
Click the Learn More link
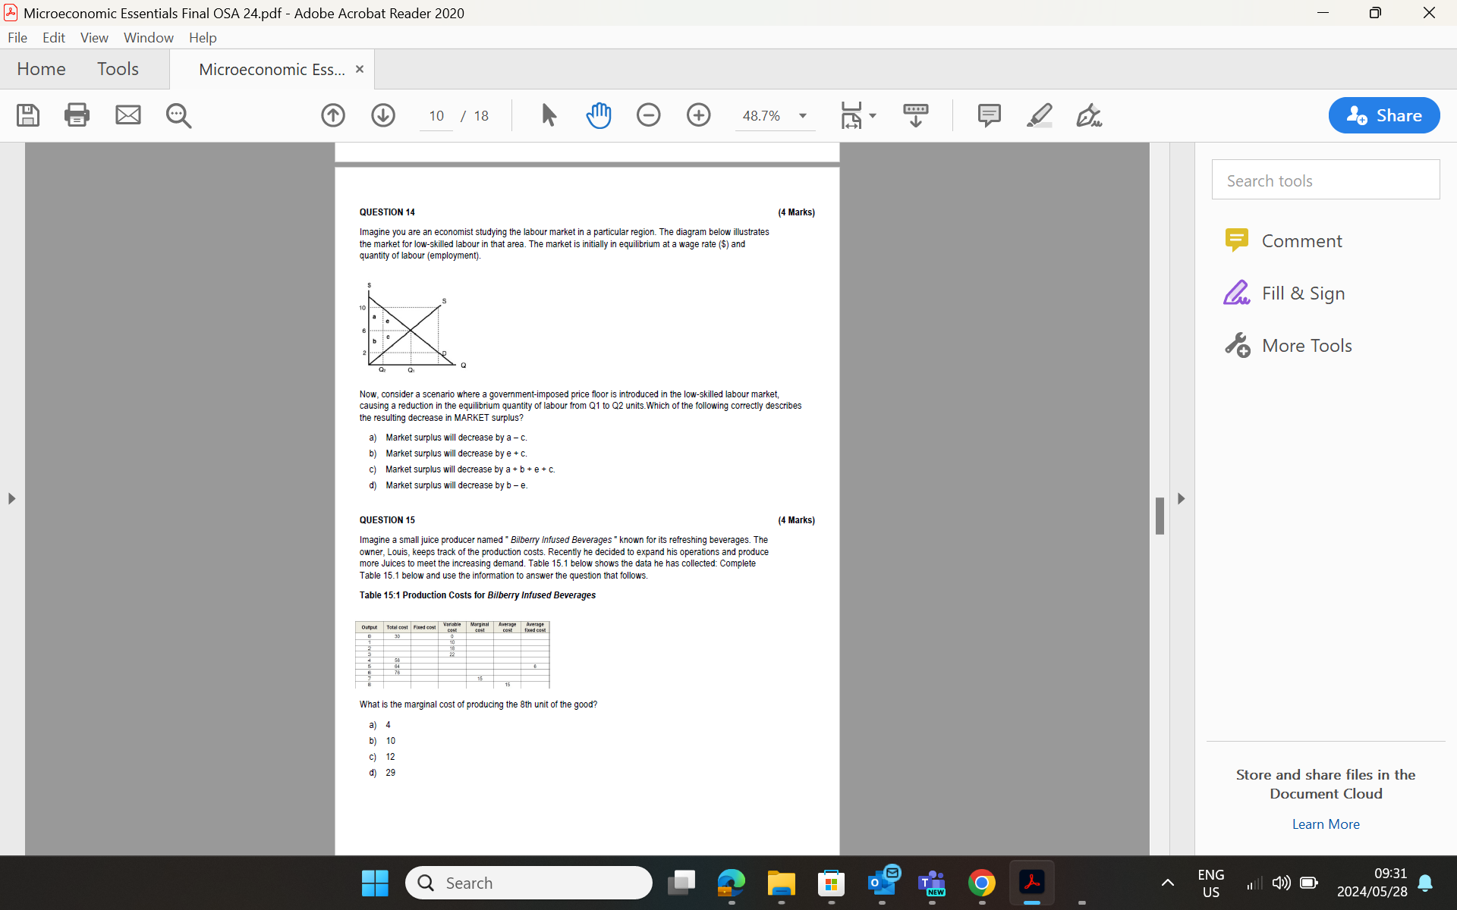(x=1325, y=824)
